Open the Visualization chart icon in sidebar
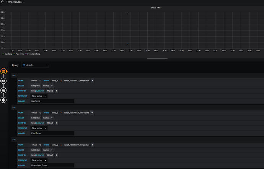This screenshot has height=169, width=264. click(3, 81)
